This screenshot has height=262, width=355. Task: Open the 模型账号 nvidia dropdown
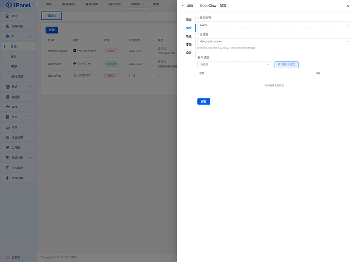274,25
